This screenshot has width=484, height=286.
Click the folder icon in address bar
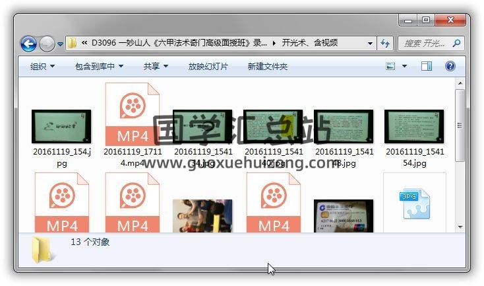point(72,43)
